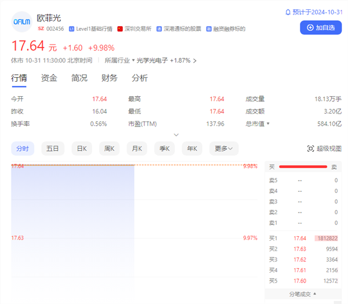The image size is (348, 304).
Task: Click the 买2 price 17.63
Action: [300, 249]
